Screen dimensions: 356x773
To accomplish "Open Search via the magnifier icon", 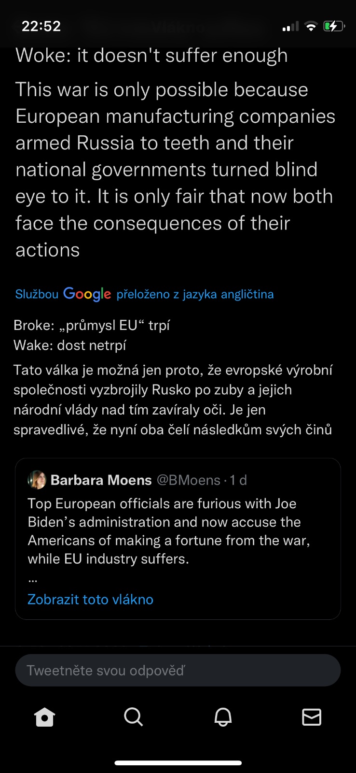I will point(134,717).
